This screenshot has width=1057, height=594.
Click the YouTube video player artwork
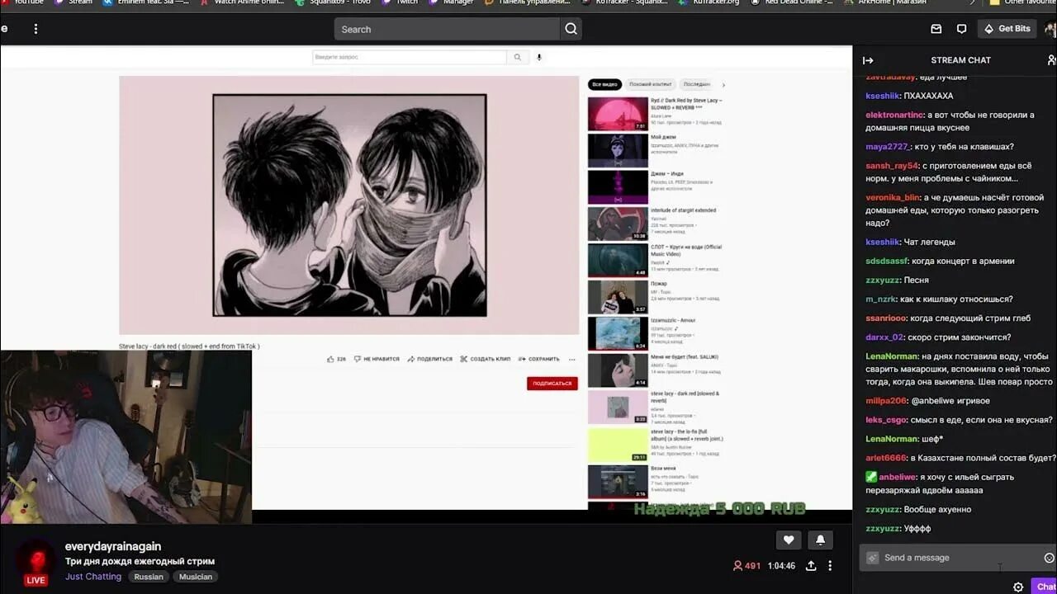(349, 205)
